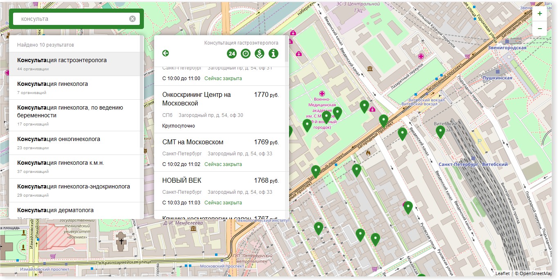
Task: Click 'Сейчас закрыта' under НОВЫЙ ВЕК
Action: pyautogui.click(x=223, y=203)
